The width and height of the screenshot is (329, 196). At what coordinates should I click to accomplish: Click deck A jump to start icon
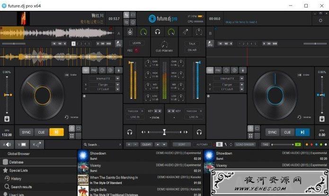click(54, 43)
